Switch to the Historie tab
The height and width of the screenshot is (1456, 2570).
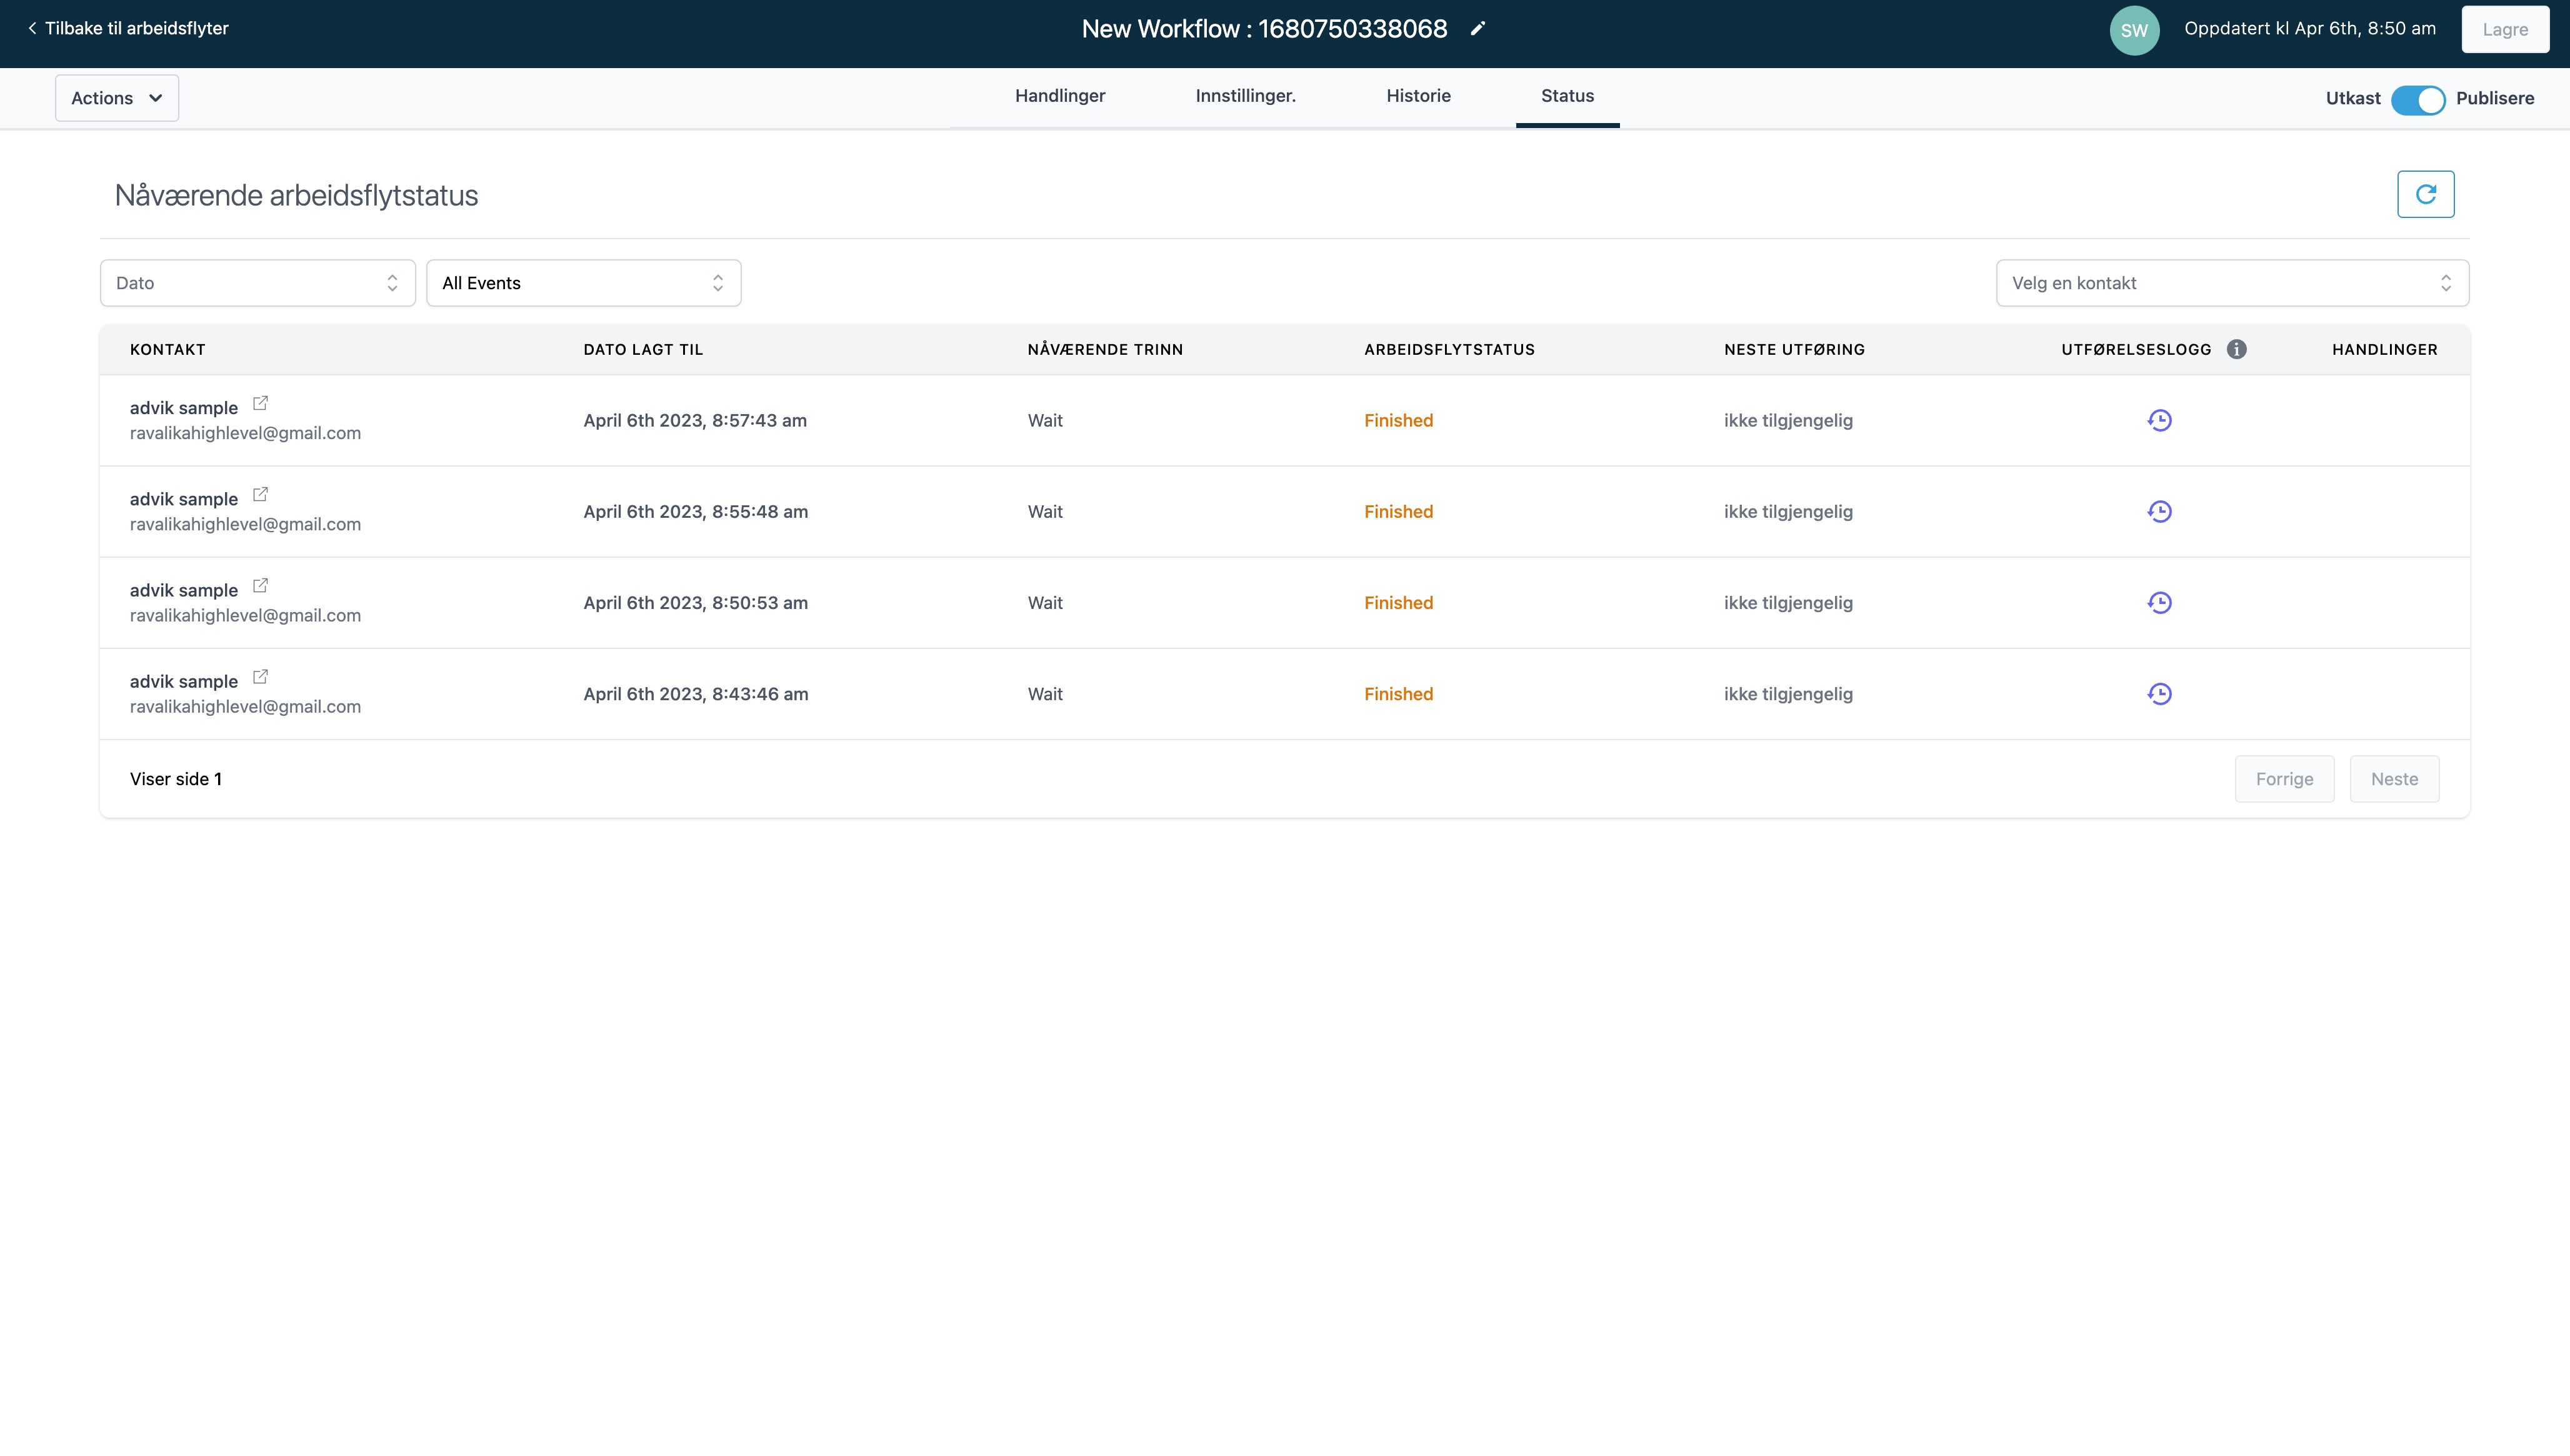(x=1417, y=96)
